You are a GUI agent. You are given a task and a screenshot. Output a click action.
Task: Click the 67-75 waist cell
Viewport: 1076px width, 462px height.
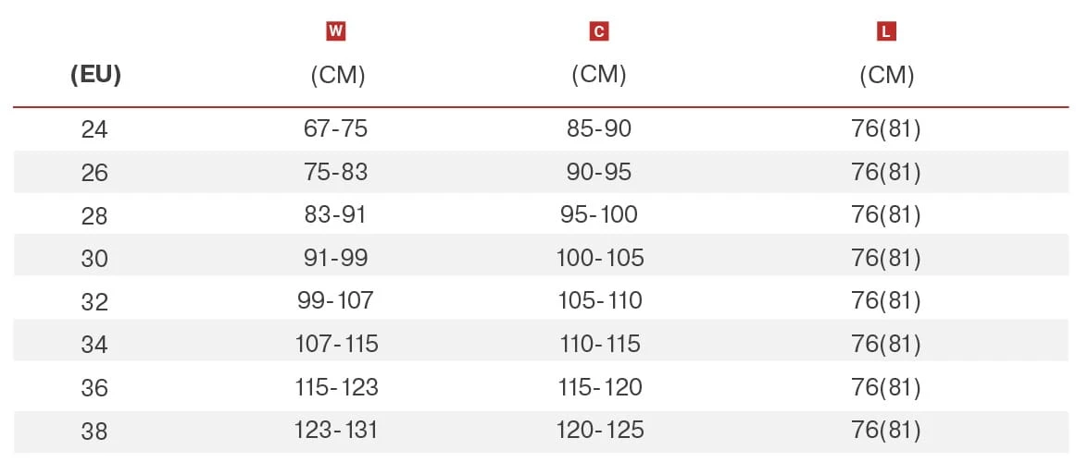pyautogui.click(x=335, y=128)
